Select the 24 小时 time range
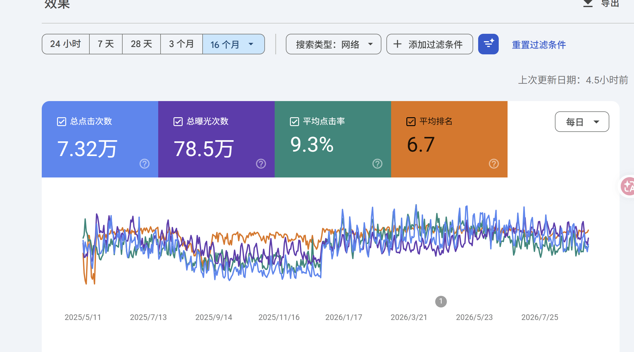The width and height of the screenshot is (634, 352). (66, 44)
